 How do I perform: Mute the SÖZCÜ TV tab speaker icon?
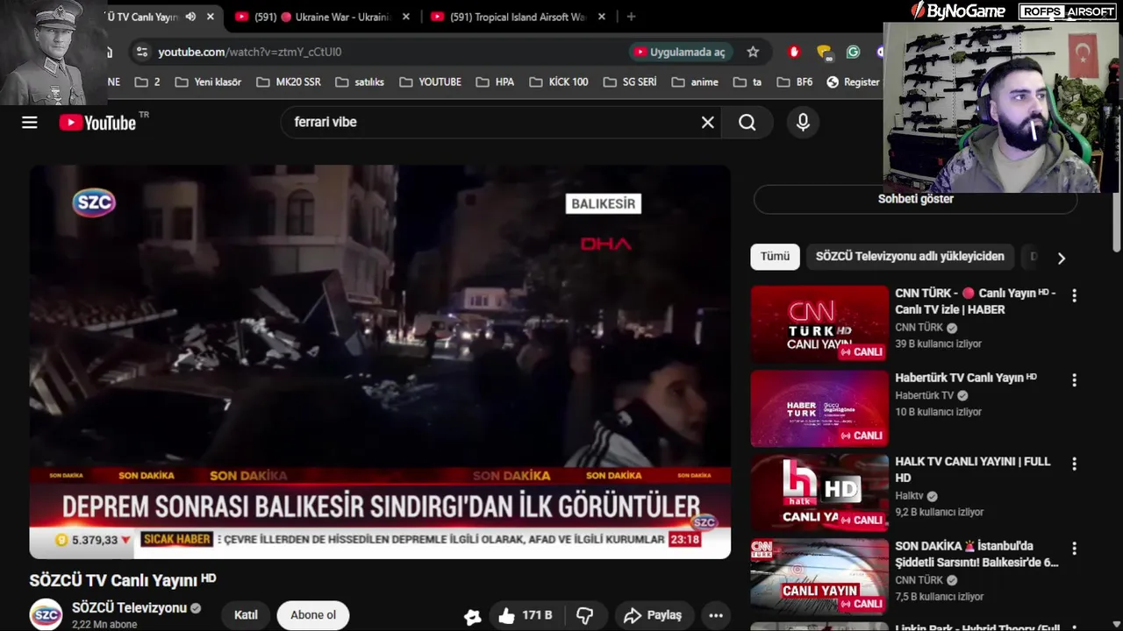pos(190,17)
